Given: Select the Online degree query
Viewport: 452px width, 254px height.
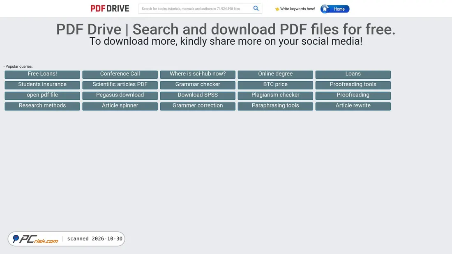Looking at the screenshot, I should 275,74.
